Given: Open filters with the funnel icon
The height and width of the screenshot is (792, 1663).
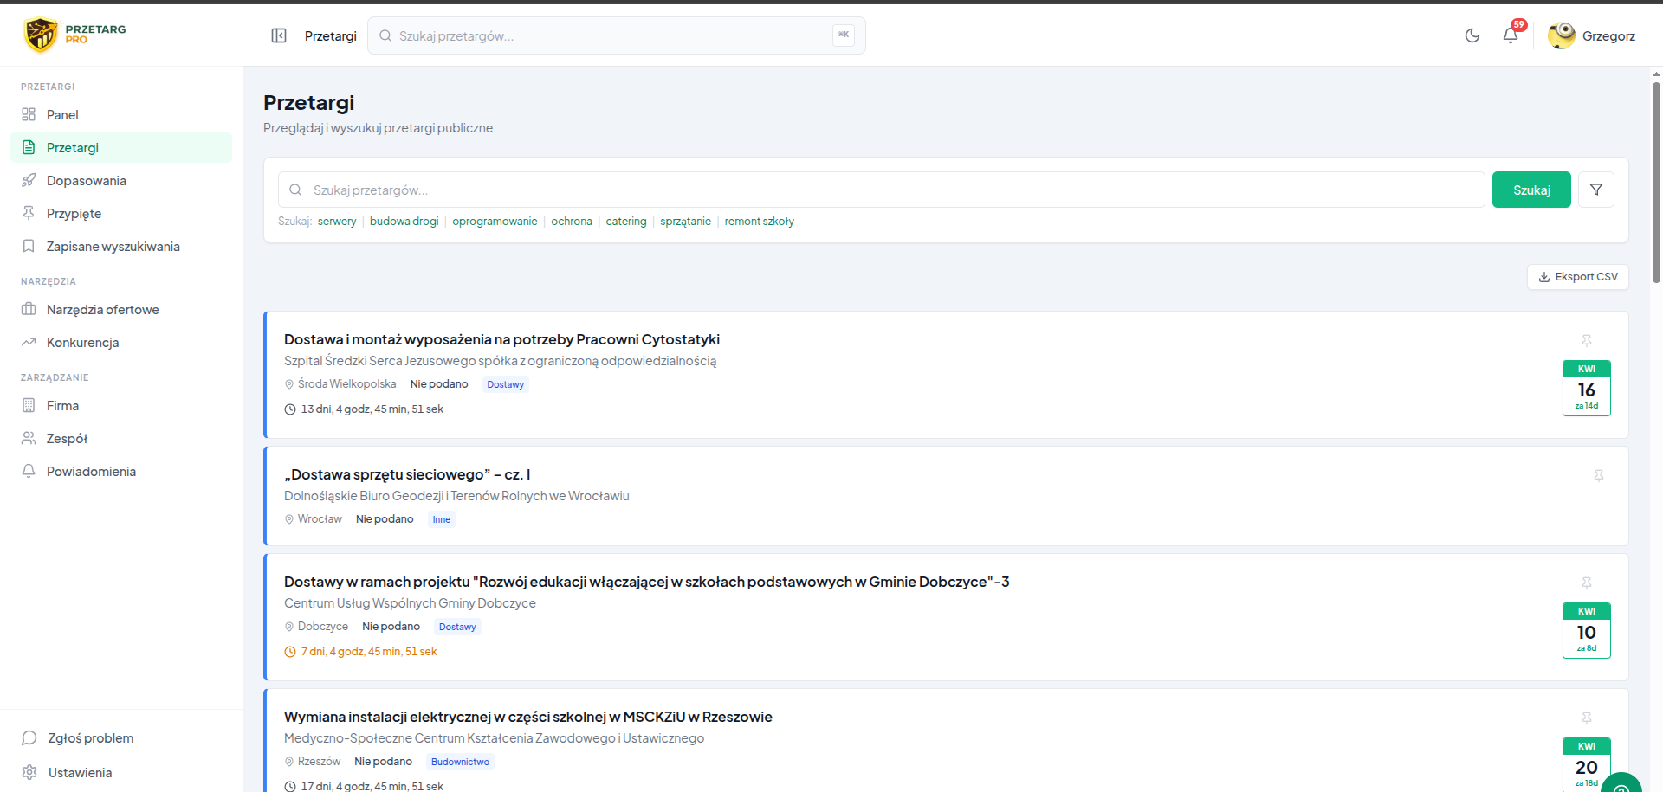Looking at the screenshot, I should click(x=1596, y=190).
